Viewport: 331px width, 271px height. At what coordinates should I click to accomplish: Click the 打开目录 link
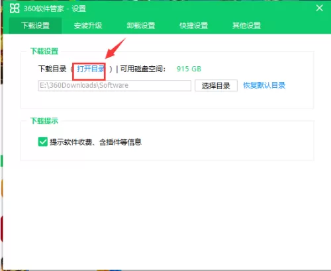pyautogui.click(x=91, y=69)
